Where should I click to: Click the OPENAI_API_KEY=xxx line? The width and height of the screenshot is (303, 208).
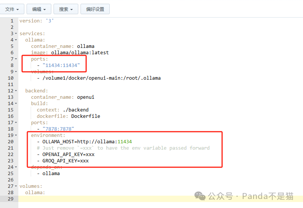pos(66,155)
